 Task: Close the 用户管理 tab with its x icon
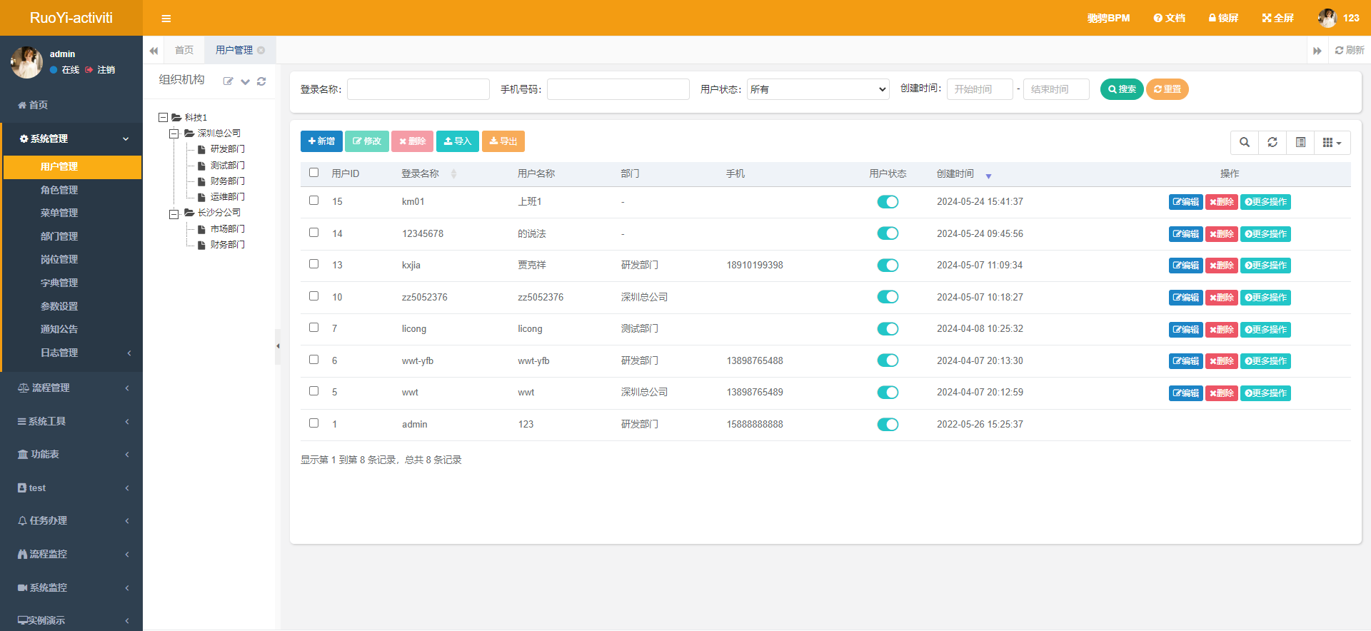[x=261, y=50]
